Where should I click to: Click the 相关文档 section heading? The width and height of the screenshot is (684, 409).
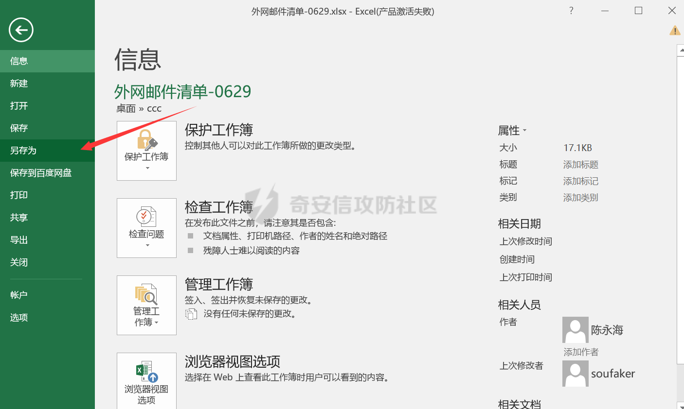pos(520,404)
